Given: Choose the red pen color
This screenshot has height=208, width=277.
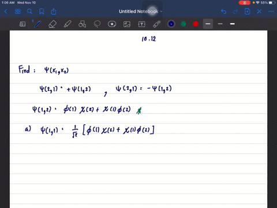Looking at the screenshot, I should (x=196, y=24).
